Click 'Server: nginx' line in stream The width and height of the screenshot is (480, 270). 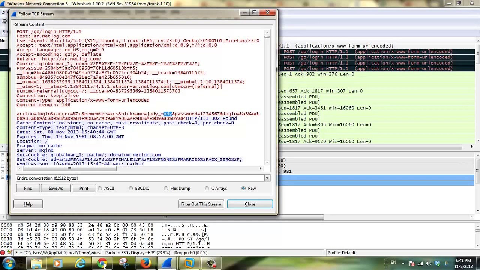pos(35,150)
